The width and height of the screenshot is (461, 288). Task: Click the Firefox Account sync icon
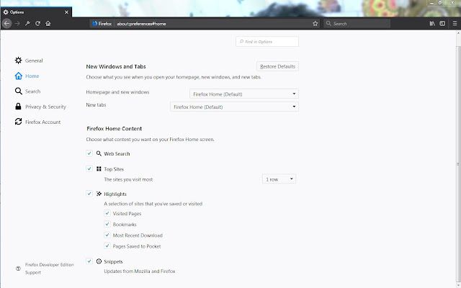tap(18, 122)
